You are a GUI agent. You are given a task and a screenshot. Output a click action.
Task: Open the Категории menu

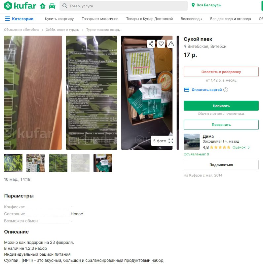tap(19, 19)
